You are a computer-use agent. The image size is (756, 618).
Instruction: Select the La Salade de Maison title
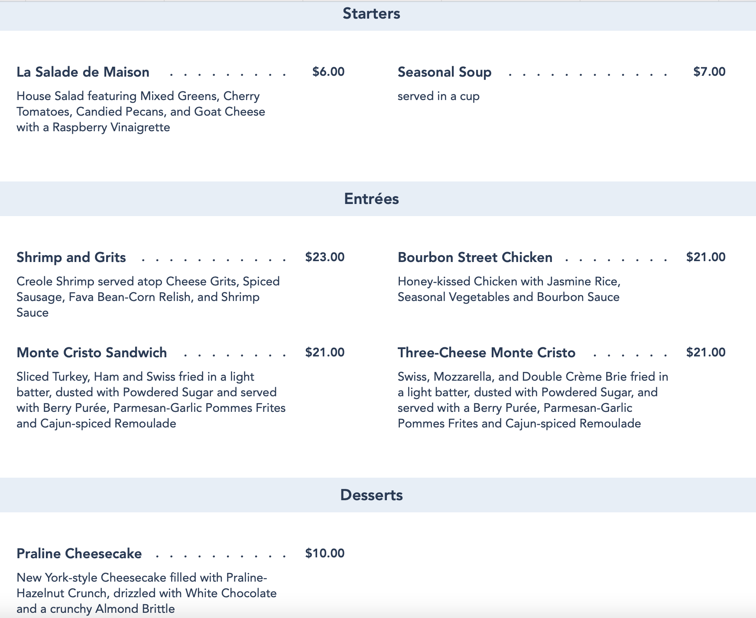pyautogui.click(x=83, y=72)
